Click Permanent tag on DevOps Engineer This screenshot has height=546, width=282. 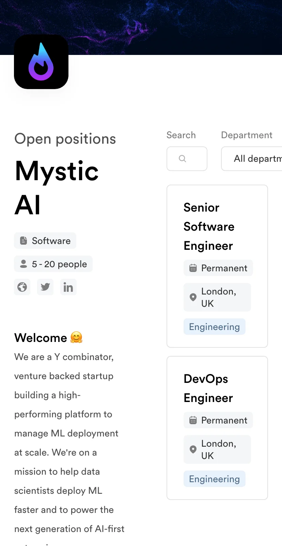pyautogui.click(x=218, y=420)
